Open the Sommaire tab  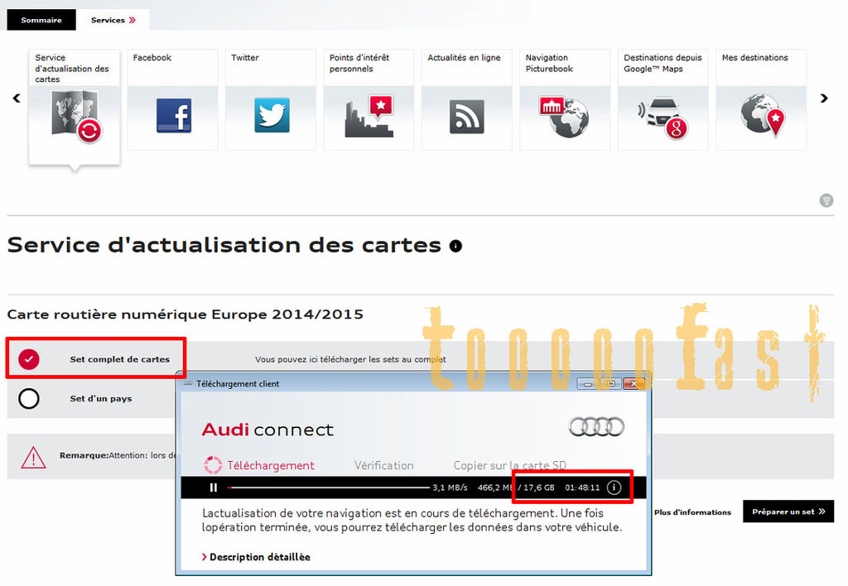tap(41, 20)
